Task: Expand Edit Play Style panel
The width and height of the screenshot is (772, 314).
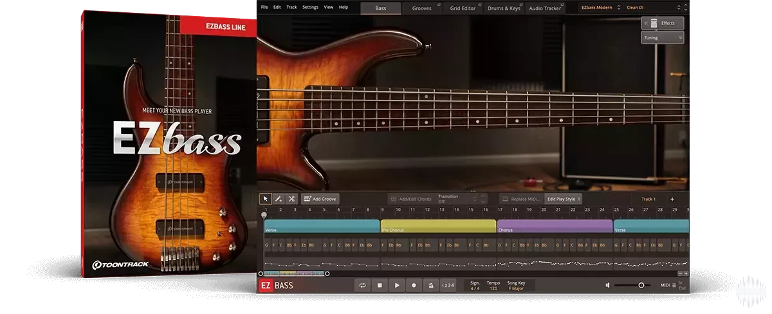Action: [x=564, y=199]
